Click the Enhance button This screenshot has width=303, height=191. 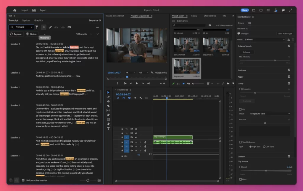(246, 52)
